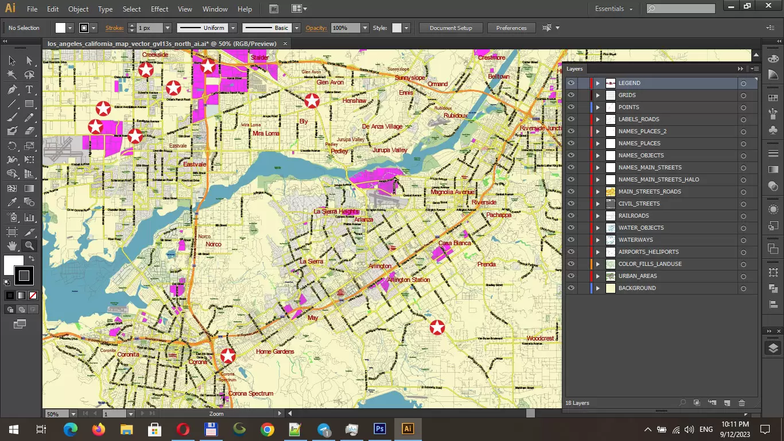Launch Google Chrome from the taskbar
Image resolution: width=784 pixels, height=441 pixels.
click(267, 429)
